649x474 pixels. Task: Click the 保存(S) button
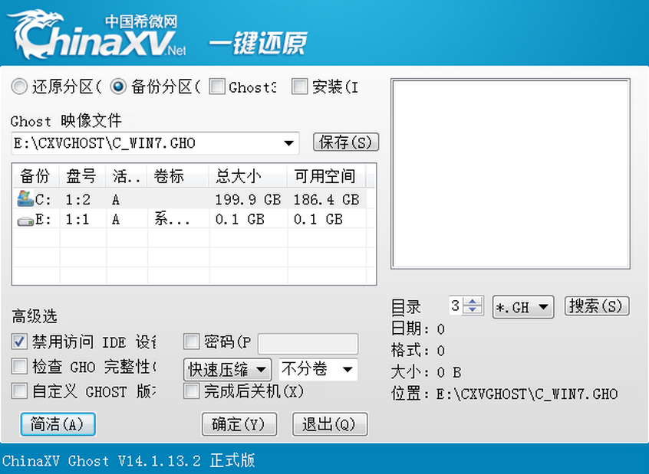pyautogui.click(x=346, y=142)
